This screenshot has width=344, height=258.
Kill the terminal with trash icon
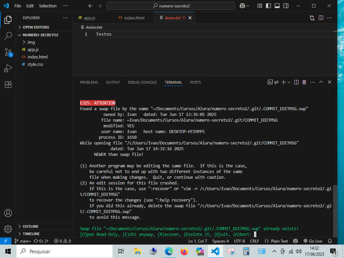[304, 82]
